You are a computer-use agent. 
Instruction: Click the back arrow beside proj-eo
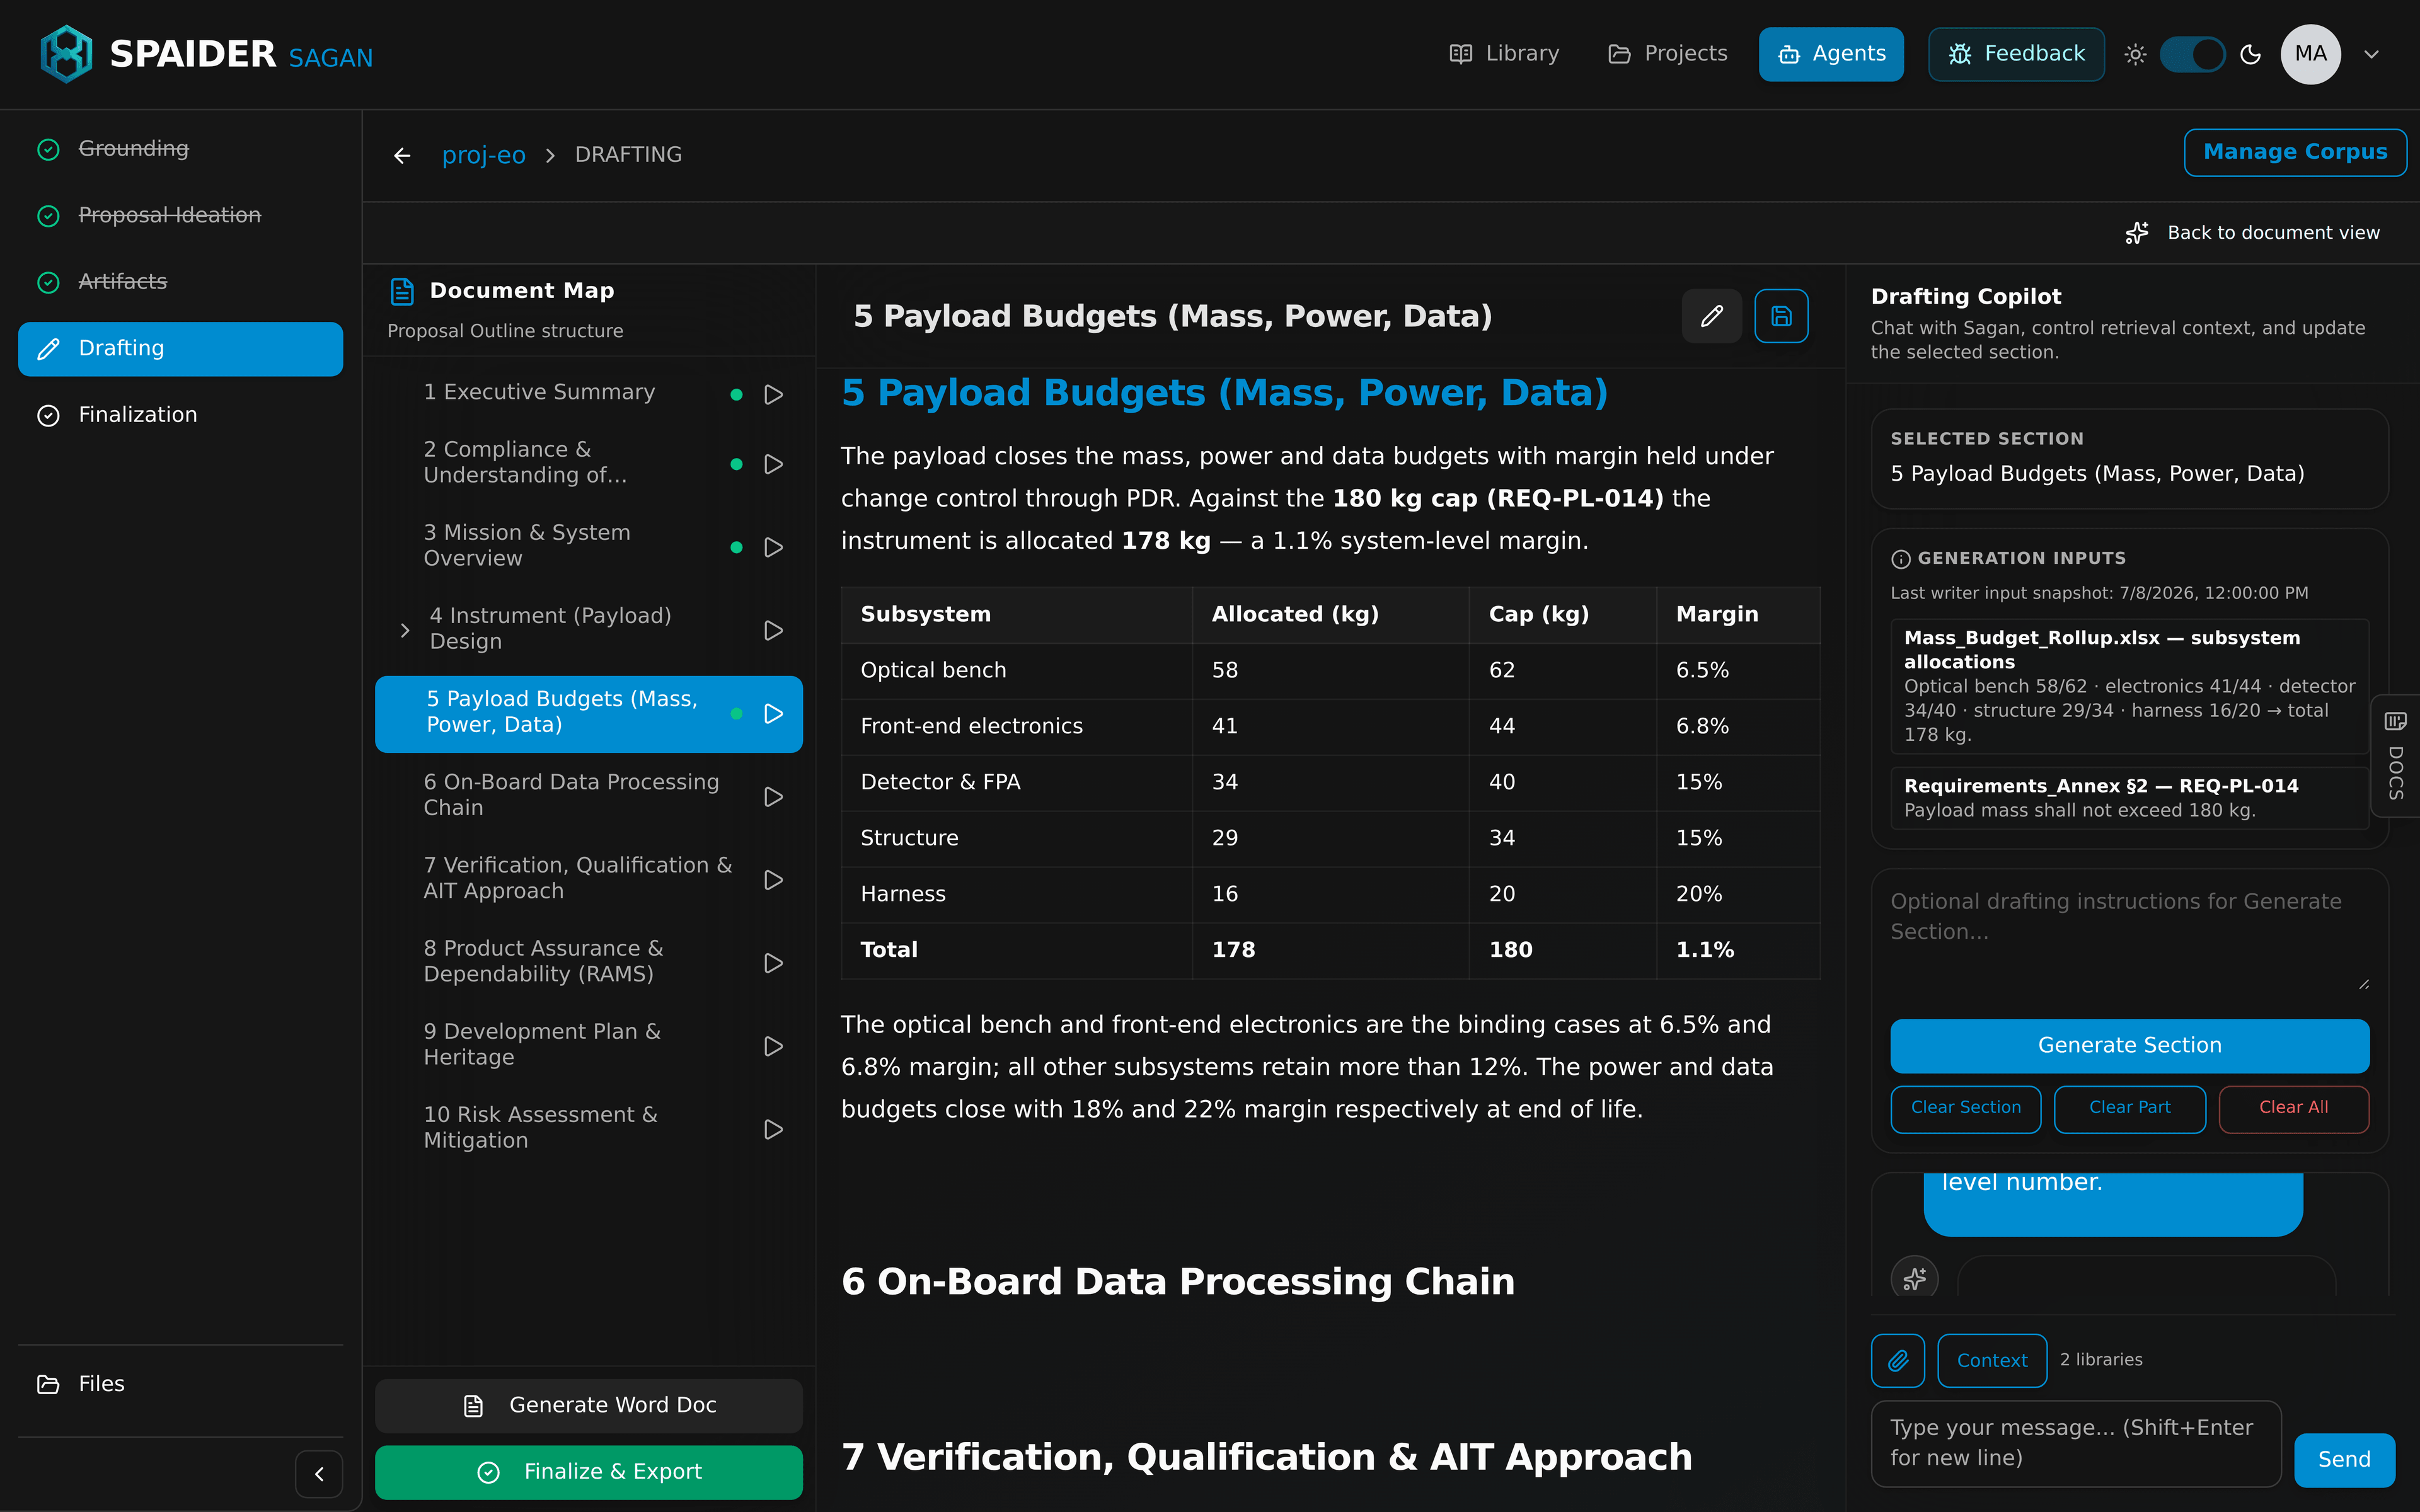pyautogui.click(x=402, y=155)
